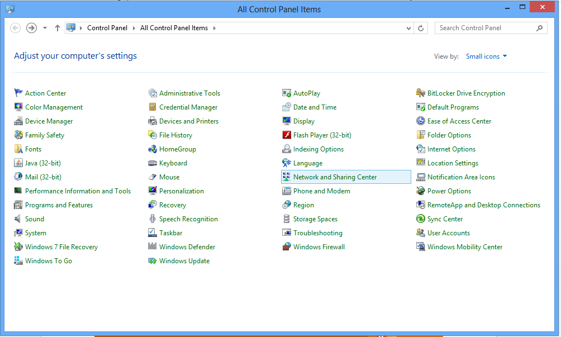Open the Devices and Printers icon
This screenshot has height=337, width=561.
point(153,121)
